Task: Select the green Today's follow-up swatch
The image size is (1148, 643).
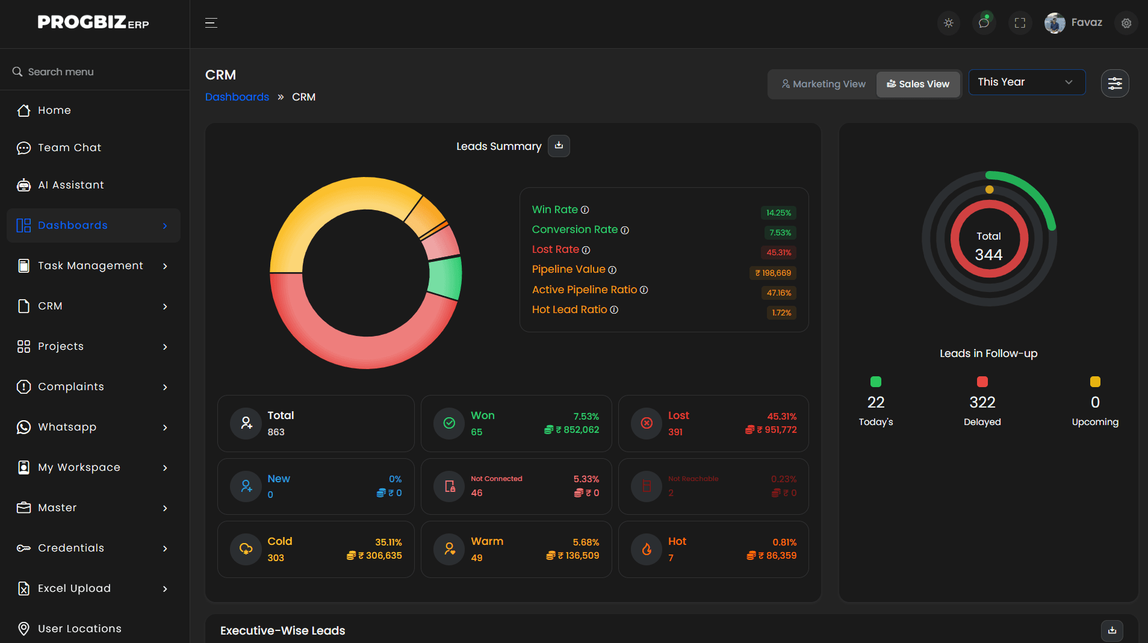Action: (x=875, y=382)
